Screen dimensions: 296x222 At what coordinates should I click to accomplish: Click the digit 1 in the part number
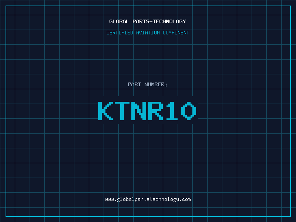click(172, 111)
